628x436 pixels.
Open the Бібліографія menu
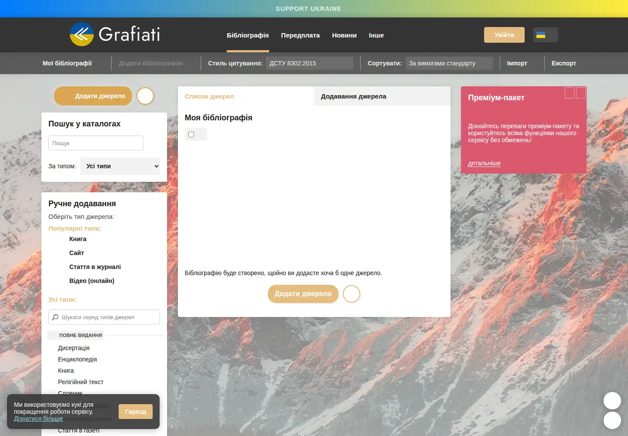248,35
